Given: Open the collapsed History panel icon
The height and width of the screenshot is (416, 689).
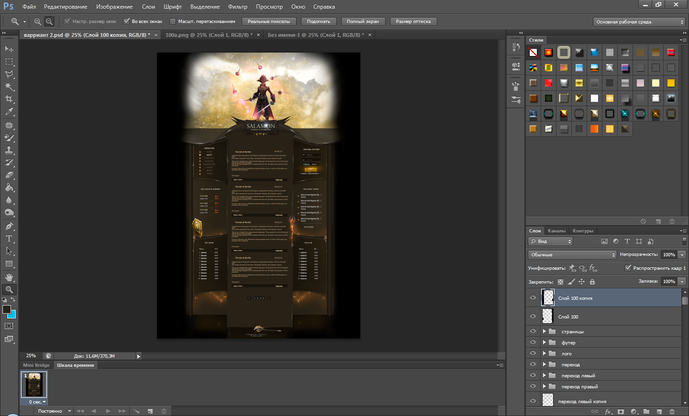Looking at the screenshot, I should click(x=516, y=47).
